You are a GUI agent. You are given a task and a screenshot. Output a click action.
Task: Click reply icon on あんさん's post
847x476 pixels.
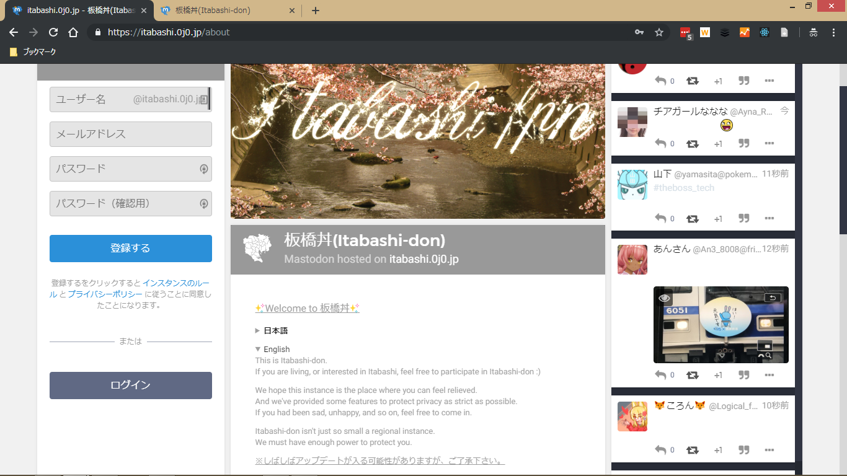(x=660, y=375)
